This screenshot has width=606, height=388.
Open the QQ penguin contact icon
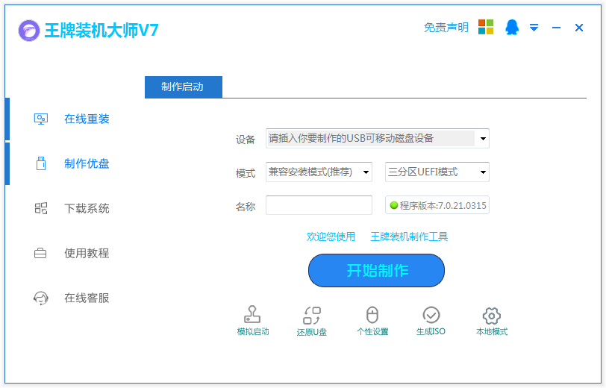pyautogui.click(x=512, y=27)
